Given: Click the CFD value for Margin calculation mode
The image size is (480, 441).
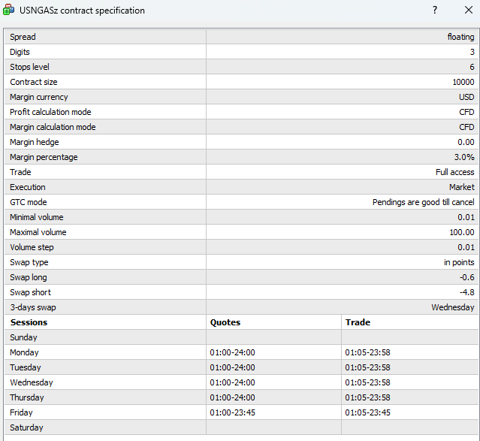Looking at the screenshot, I should pyautogui.click(x=466, y=127).
